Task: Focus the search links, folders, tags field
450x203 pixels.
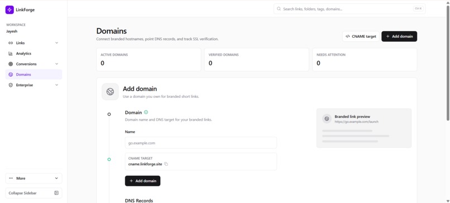Action: 350,9
